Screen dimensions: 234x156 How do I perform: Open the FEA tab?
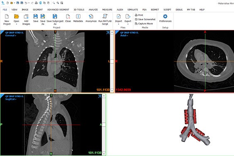pyautogui.click(x=144, y=10)
